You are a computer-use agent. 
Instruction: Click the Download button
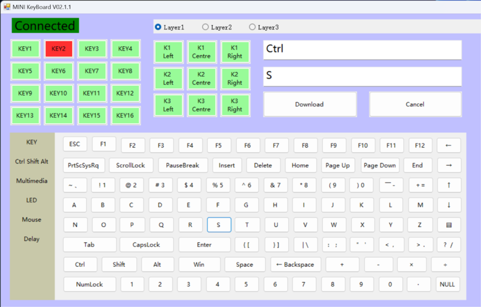(310, 105)
